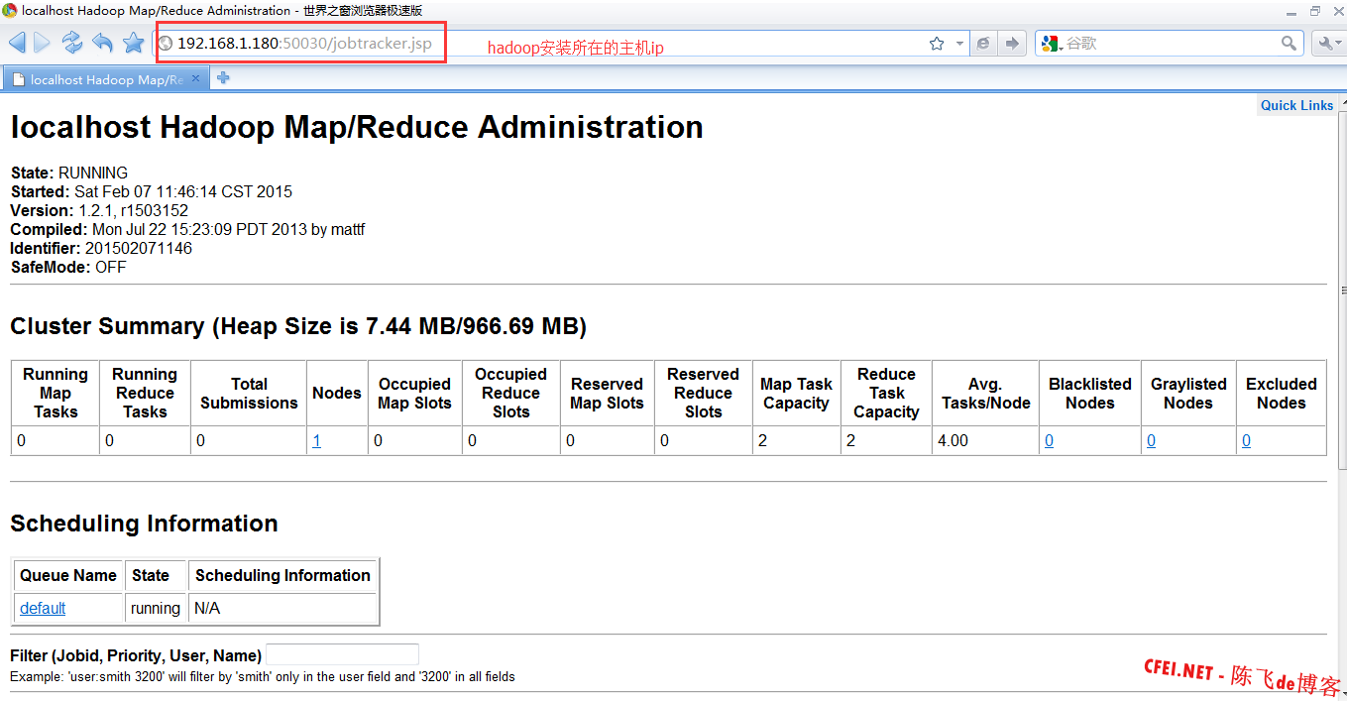Open the Google search engine selector dropdown
This screenshot has width=1347, height=701.
(x=1052, y=44)
